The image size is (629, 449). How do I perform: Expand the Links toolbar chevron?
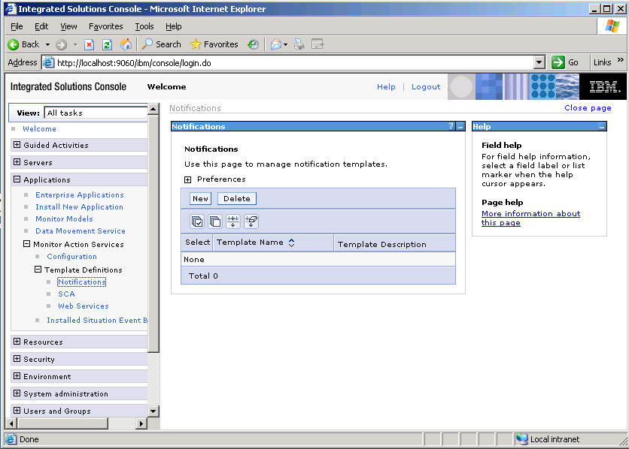[x=620, y=60]
